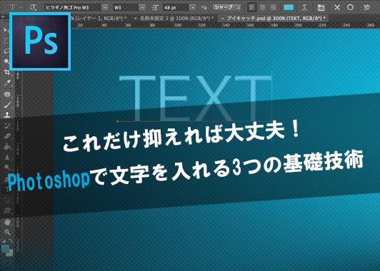Open the W3 font style dropdown arrow
Viewport: 380px width, 271px height.
click(x=143, y=8)
